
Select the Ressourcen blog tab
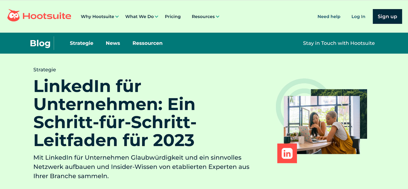tap(147, 43)
